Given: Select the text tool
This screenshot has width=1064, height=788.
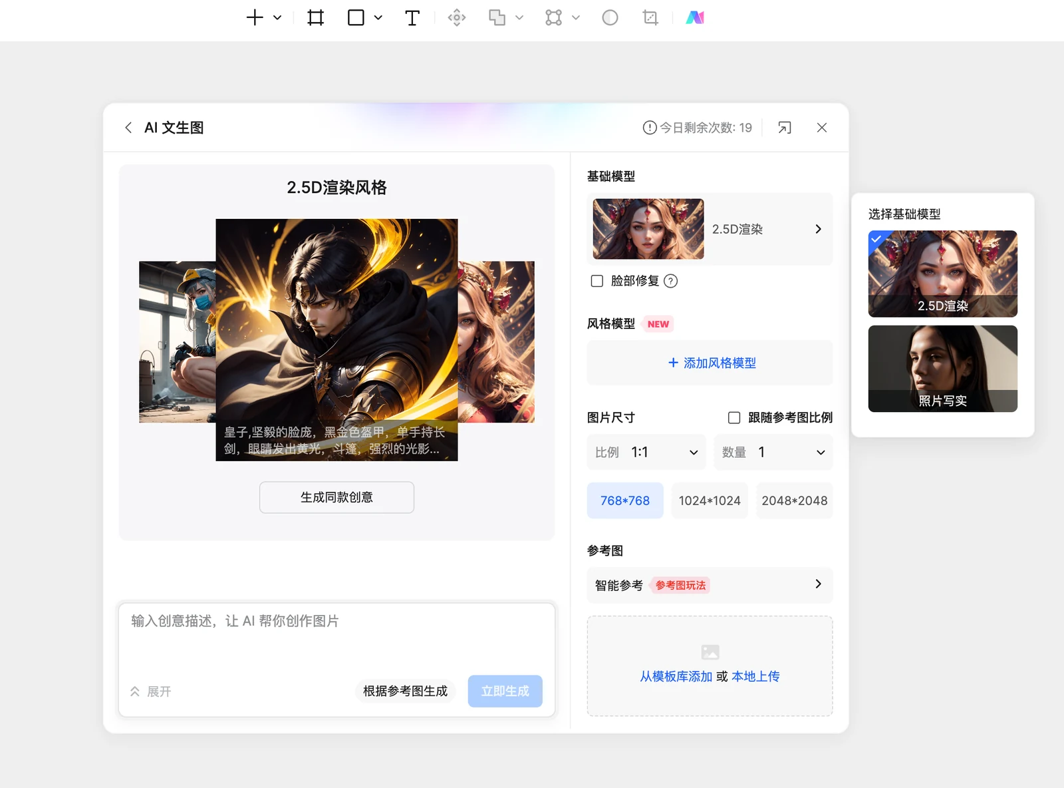Looking at the screenshot, I should click(412, 17).
